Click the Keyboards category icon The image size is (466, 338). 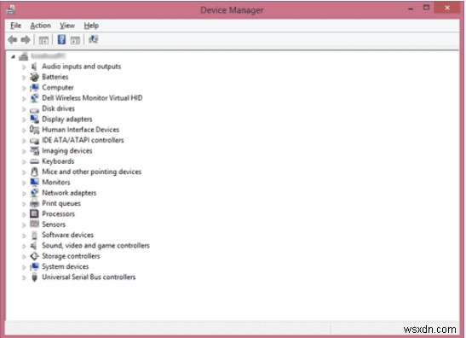click(34, 161)
